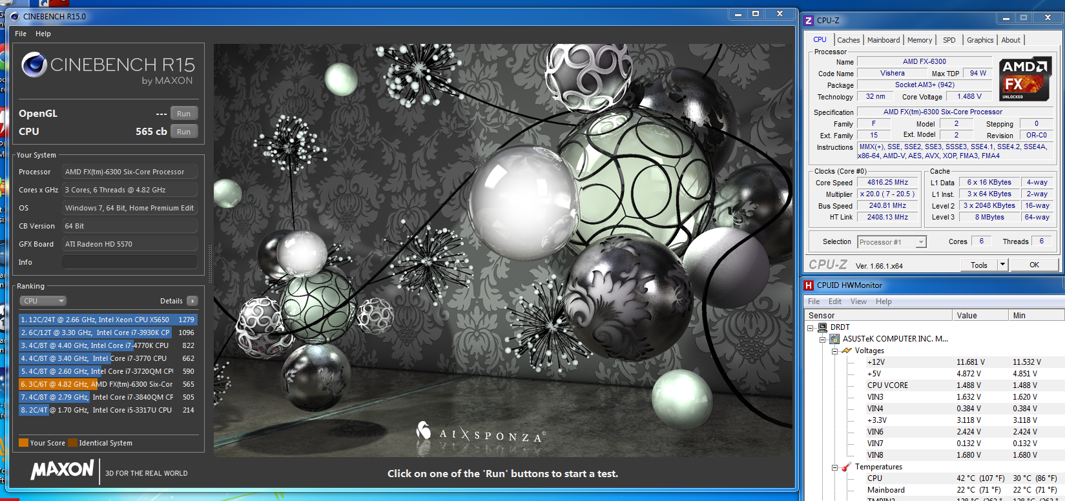Click the AIXSPONZA logo in render view
Image resolution: width=1065 pixels, height=501 pixels.
[481, 432]
